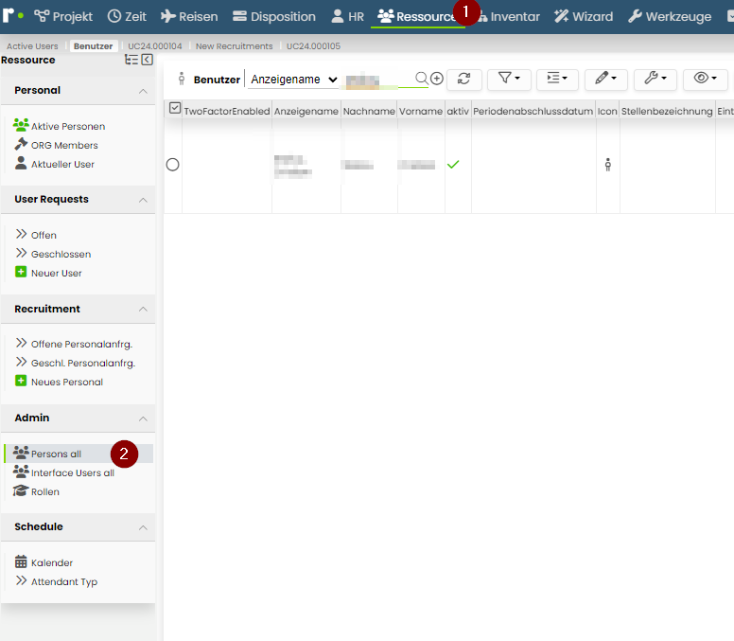Image resolution: width=734 pixels, height=641 pixels.
Task: Check the select-all header checkbox
Action: (x=175, y=108)
